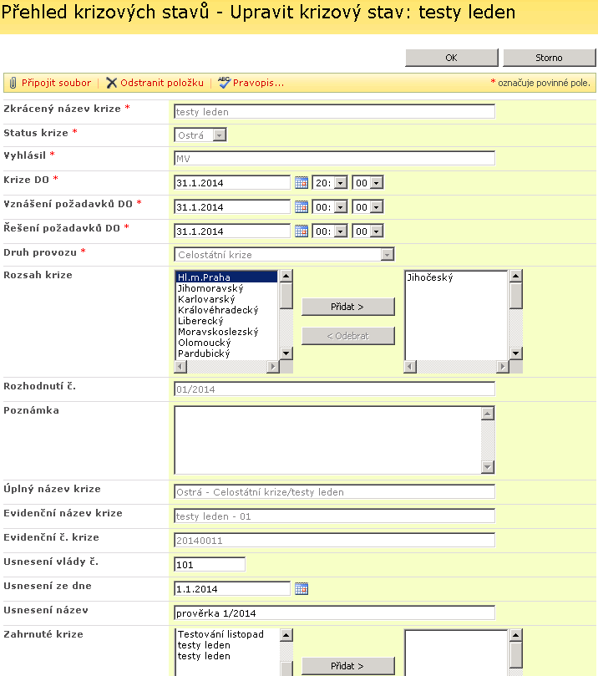Click the Vznášení požadavků DO date field
Screen dimensions: 598x676
coord(232,207)
